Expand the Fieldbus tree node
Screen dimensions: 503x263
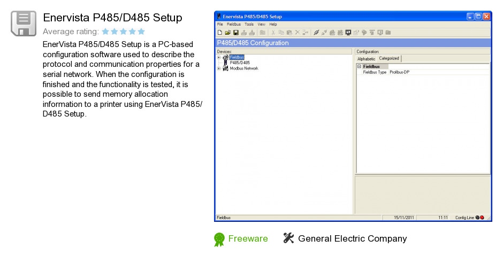tap(219, 58)
